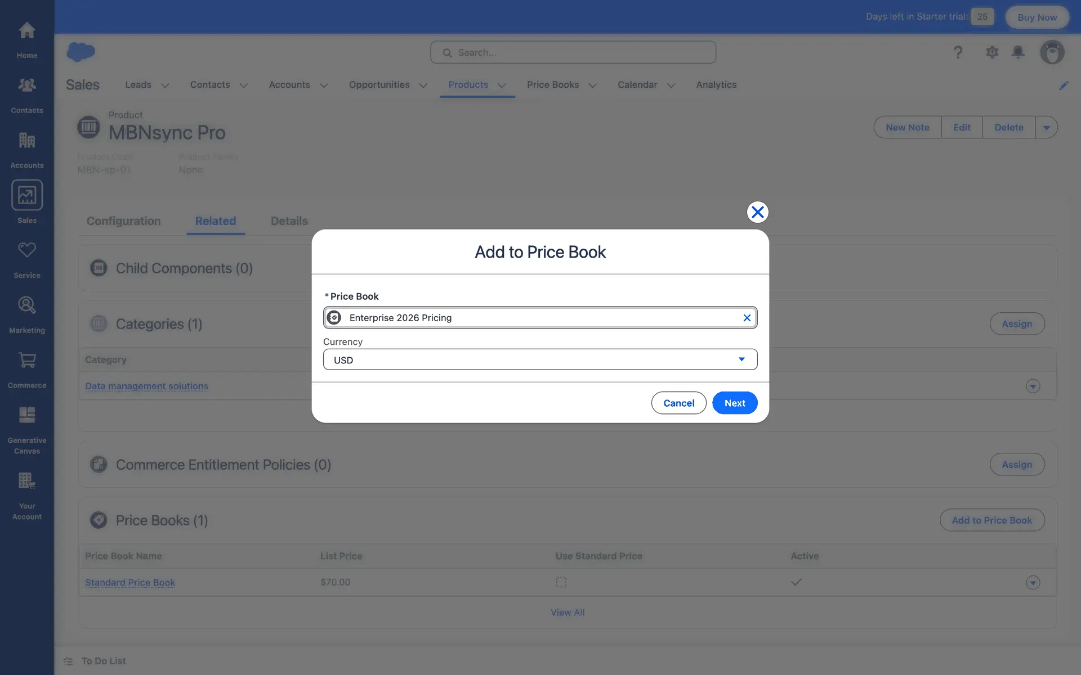Click the Next button
The width and height of the screenshot is (1081, 675).
click(x=734, y=403)
